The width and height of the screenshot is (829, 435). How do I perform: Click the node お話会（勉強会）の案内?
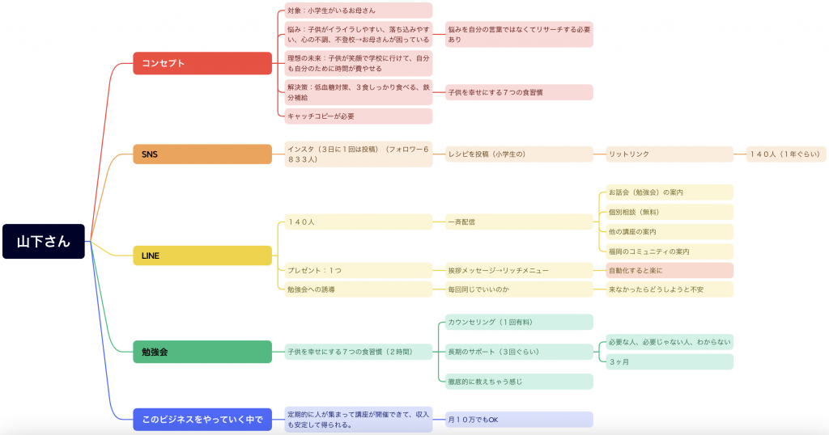tap(670, 192)
